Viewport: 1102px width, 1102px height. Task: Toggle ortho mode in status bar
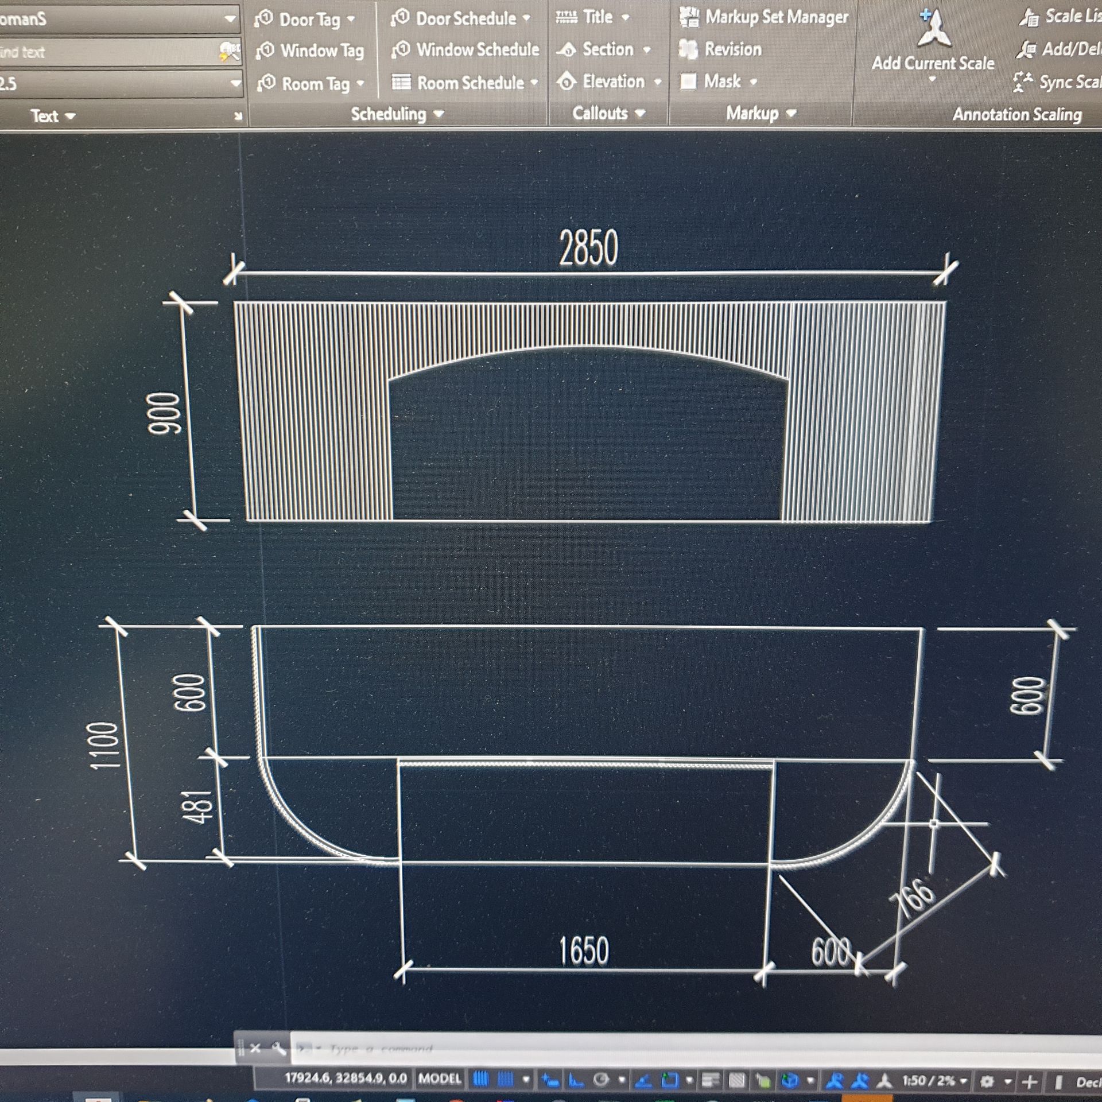tap(576, 1081)
